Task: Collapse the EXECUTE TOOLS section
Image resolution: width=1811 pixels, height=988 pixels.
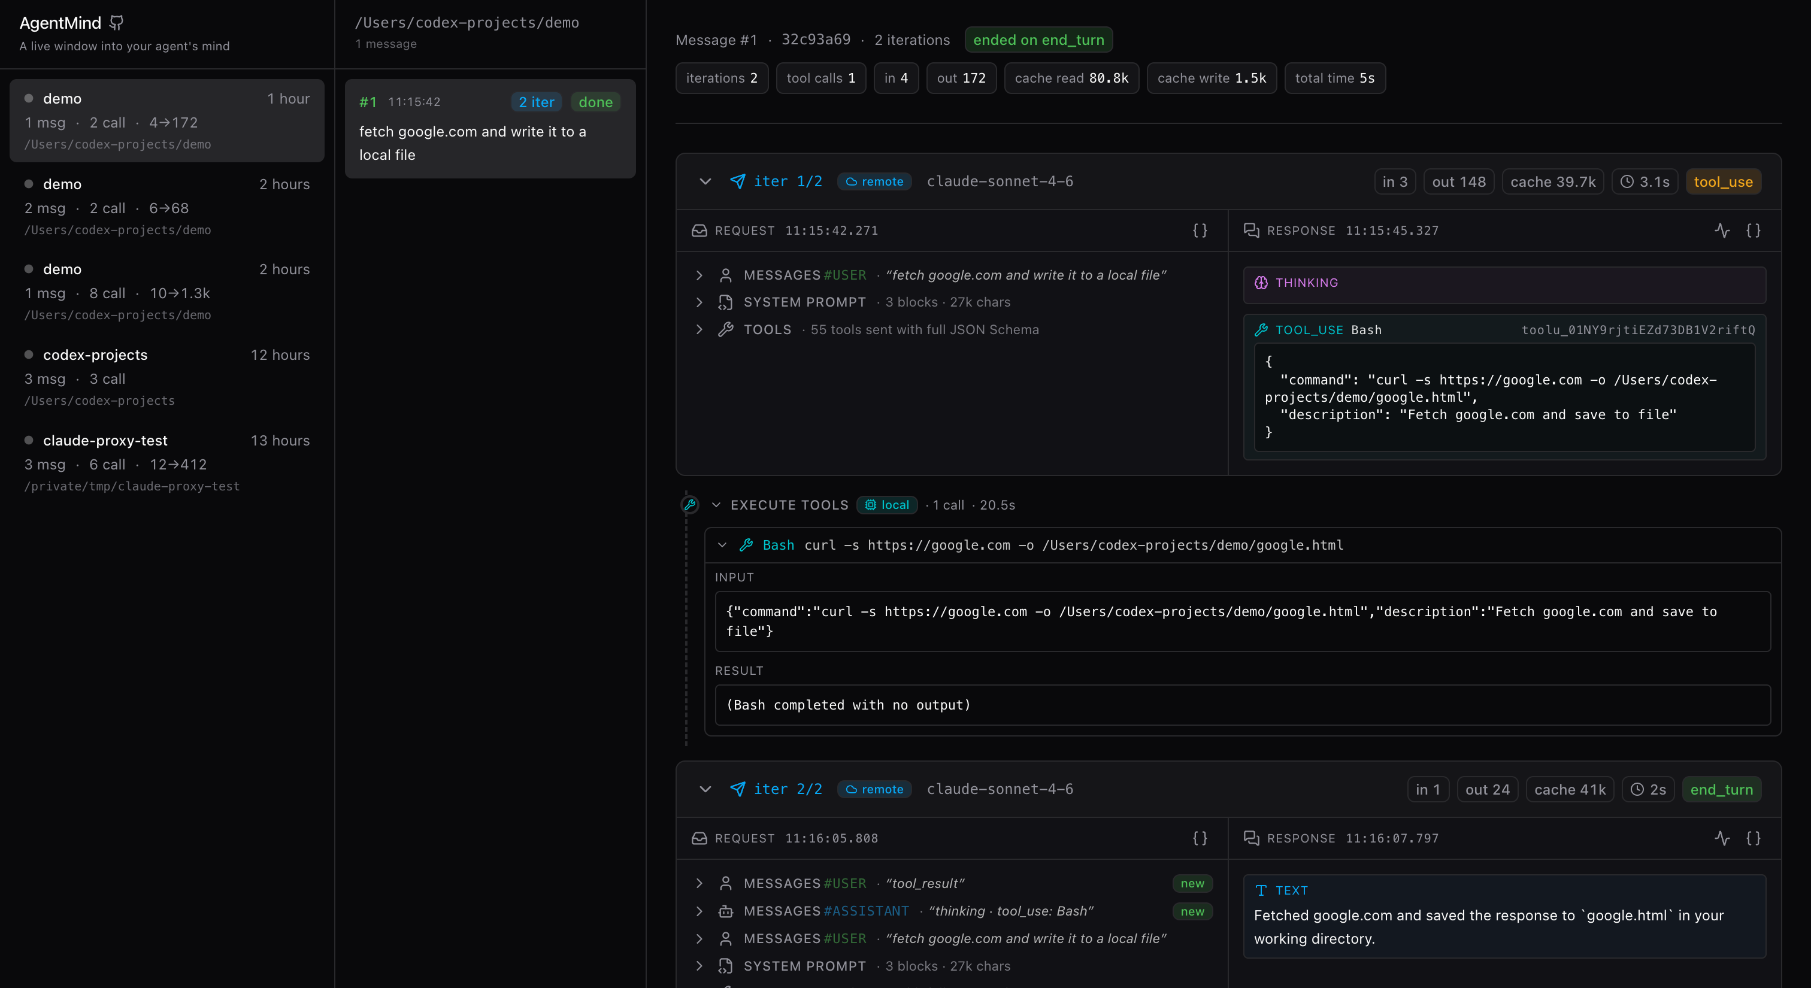Action: click(716, 505)
